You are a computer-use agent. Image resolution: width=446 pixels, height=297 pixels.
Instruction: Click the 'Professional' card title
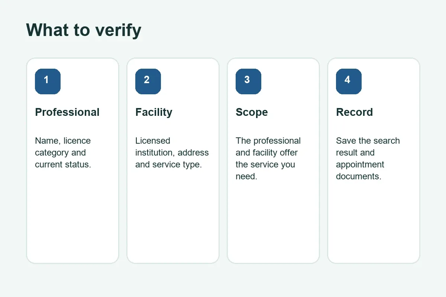point(67,112)
